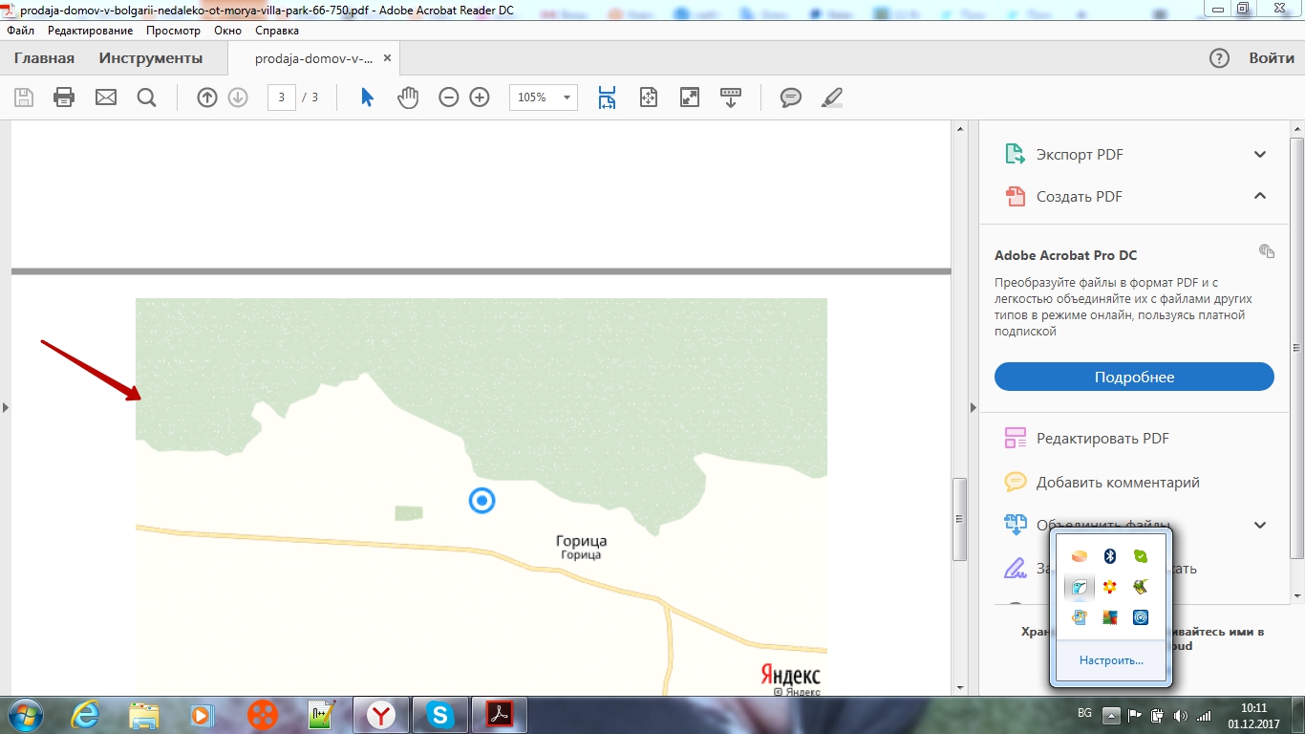
Task: Open Skype from the taskbar
Action: pos(440,714)
